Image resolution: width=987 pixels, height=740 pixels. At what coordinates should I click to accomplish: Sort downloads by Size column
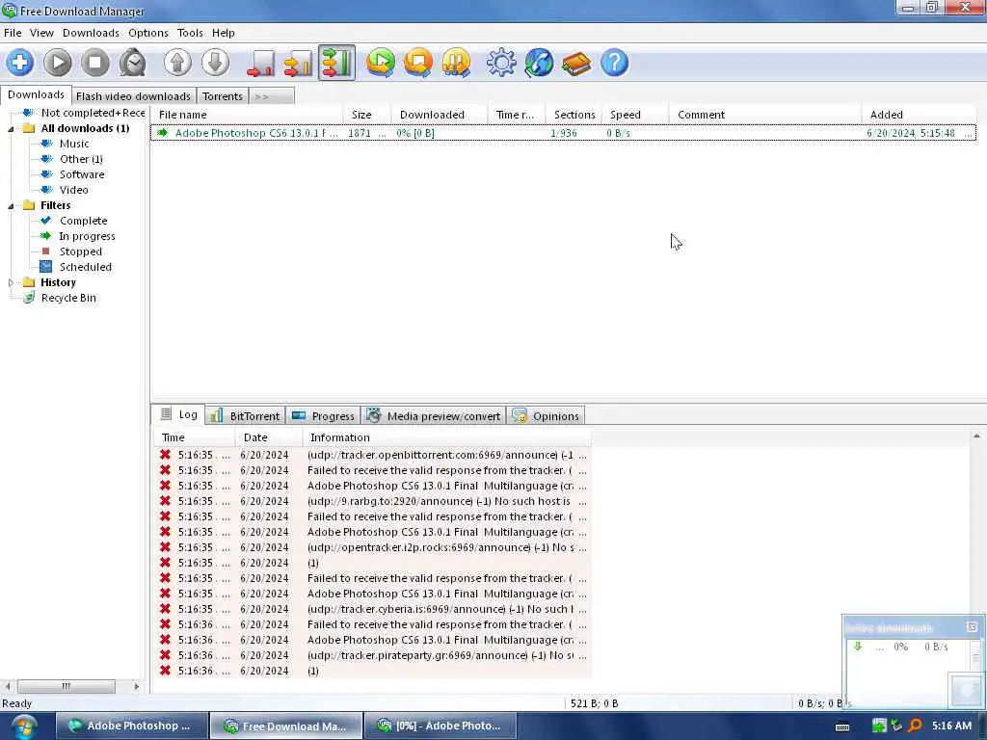click(x=366, y=115)
